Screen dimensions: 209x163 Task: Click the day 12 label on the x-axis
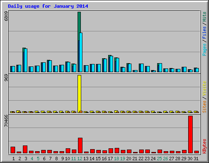(80, 159)
